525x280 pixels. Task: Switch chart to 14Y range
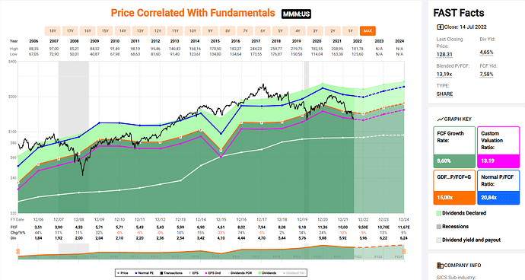tap(123, 30)
